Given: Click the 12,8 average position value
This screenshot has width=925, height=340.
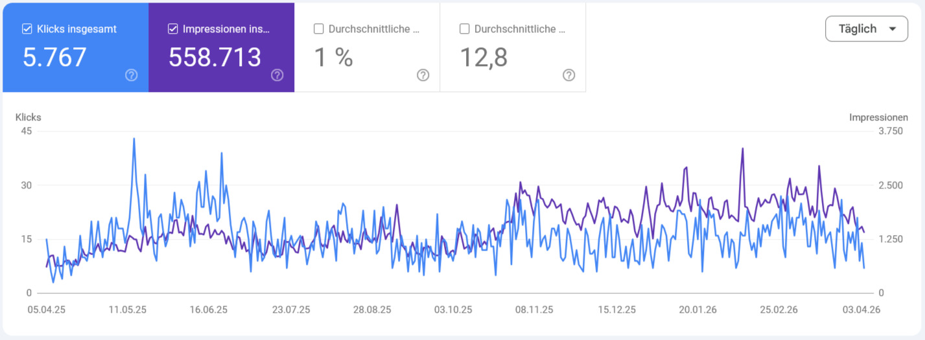Looking at the screenshot, I should (484, 58).
